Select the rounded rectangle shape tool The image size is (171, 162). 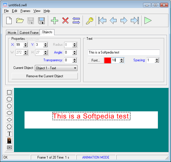coord(9,99)
